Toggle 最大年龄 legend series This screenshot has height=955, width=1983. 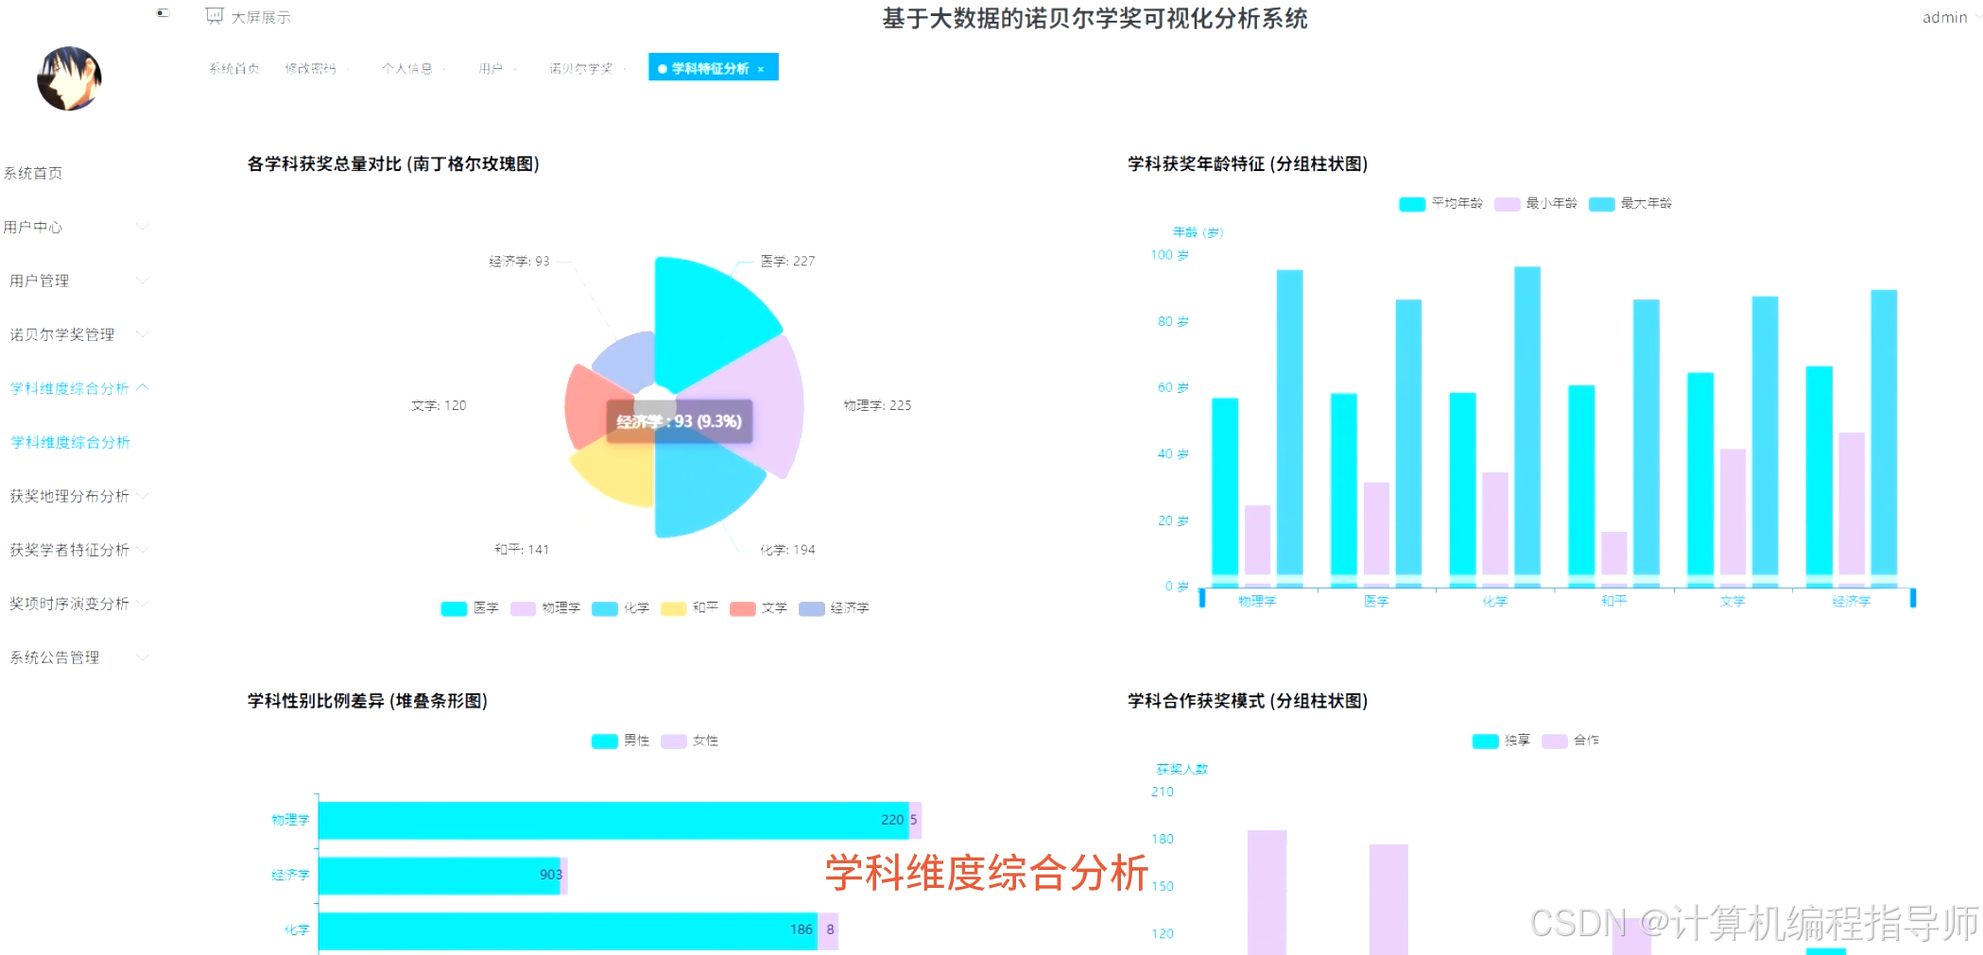(x=1630, y=203)
